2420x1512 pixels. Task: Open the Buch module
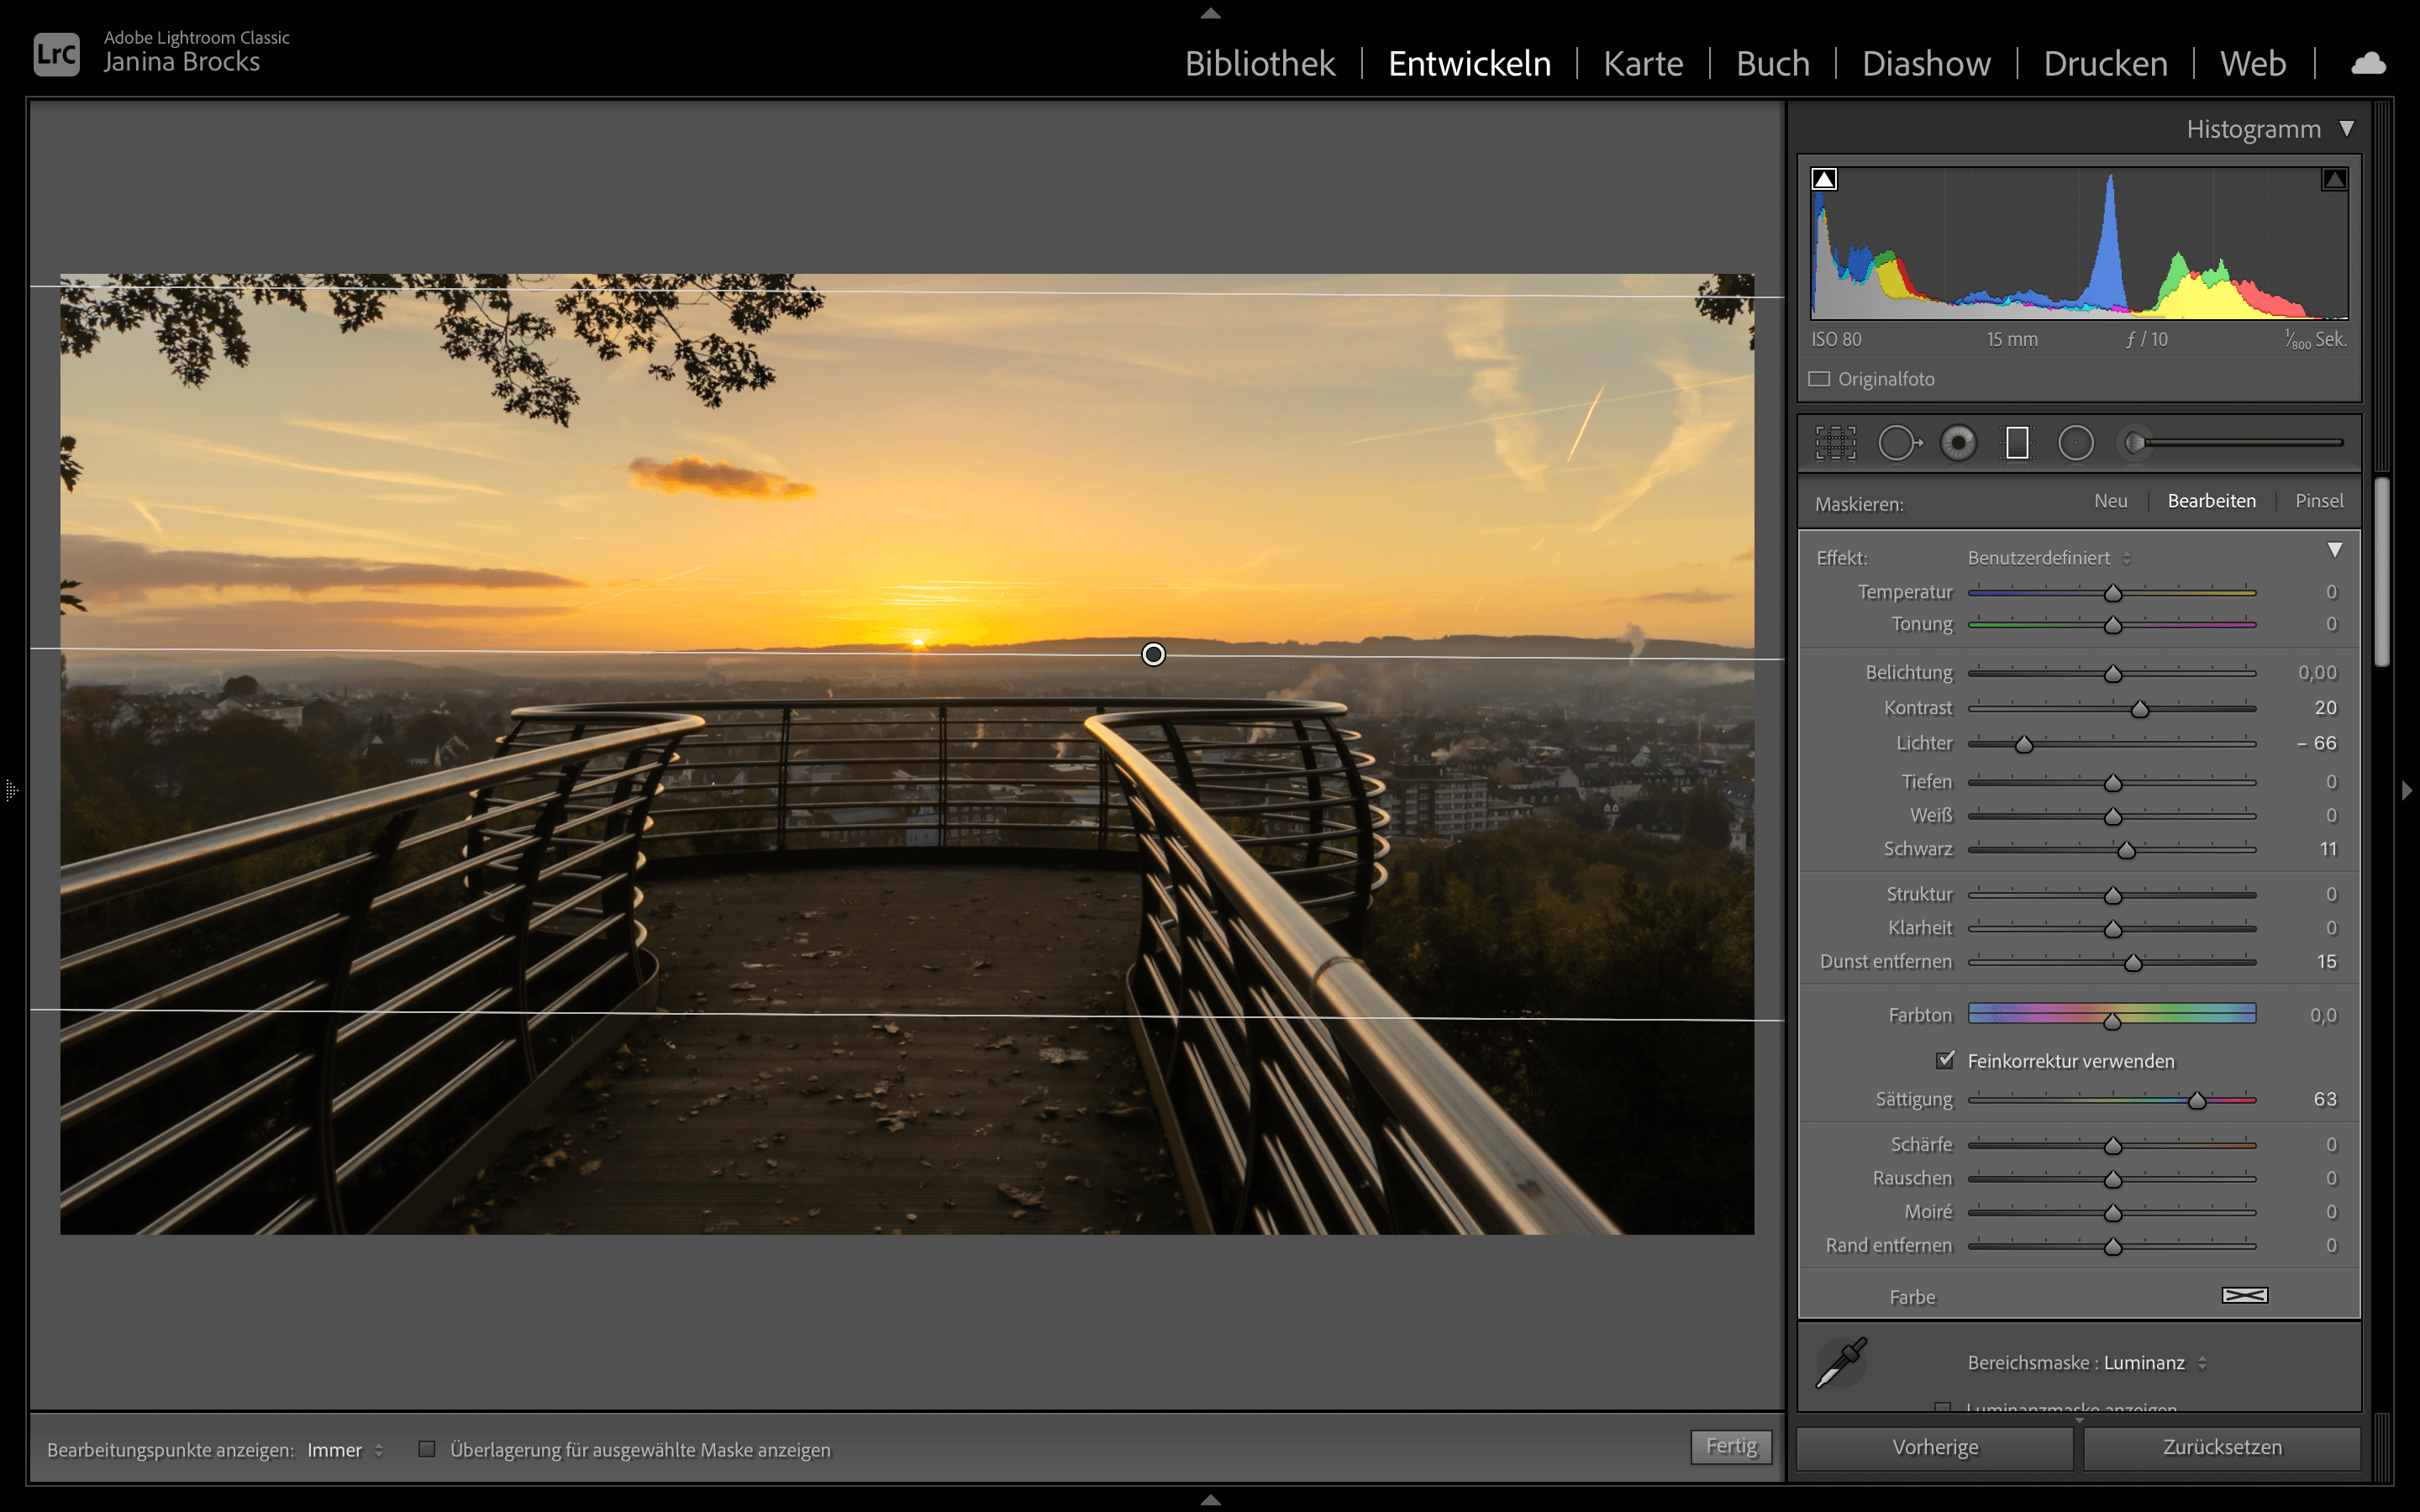(1772, 64)
